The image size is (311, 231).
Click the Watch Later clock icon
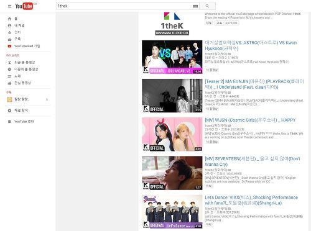(9, 70)
